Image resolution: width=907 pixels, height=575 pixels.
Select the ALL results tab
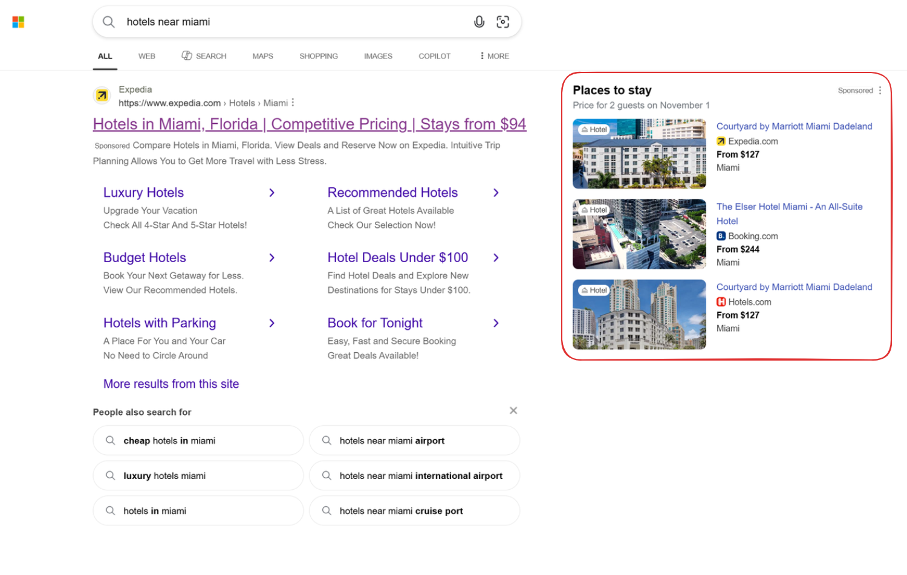pyautogui.click(x=105, y=56)
